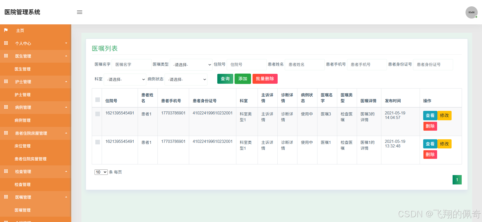This screenshot has width=482, height=222.
Task: Focus the 患者手机号 input field
Action: point(367,65)
